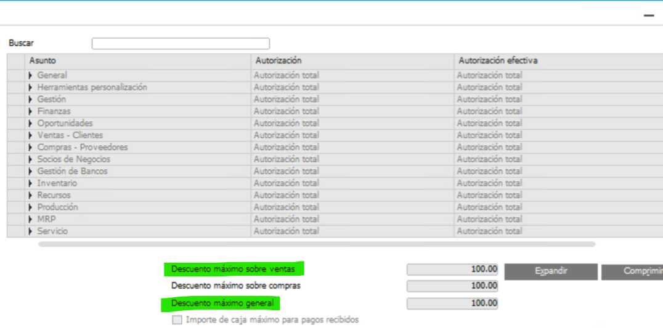Expand the Herramientas personalización row

[x=31, y=87]
